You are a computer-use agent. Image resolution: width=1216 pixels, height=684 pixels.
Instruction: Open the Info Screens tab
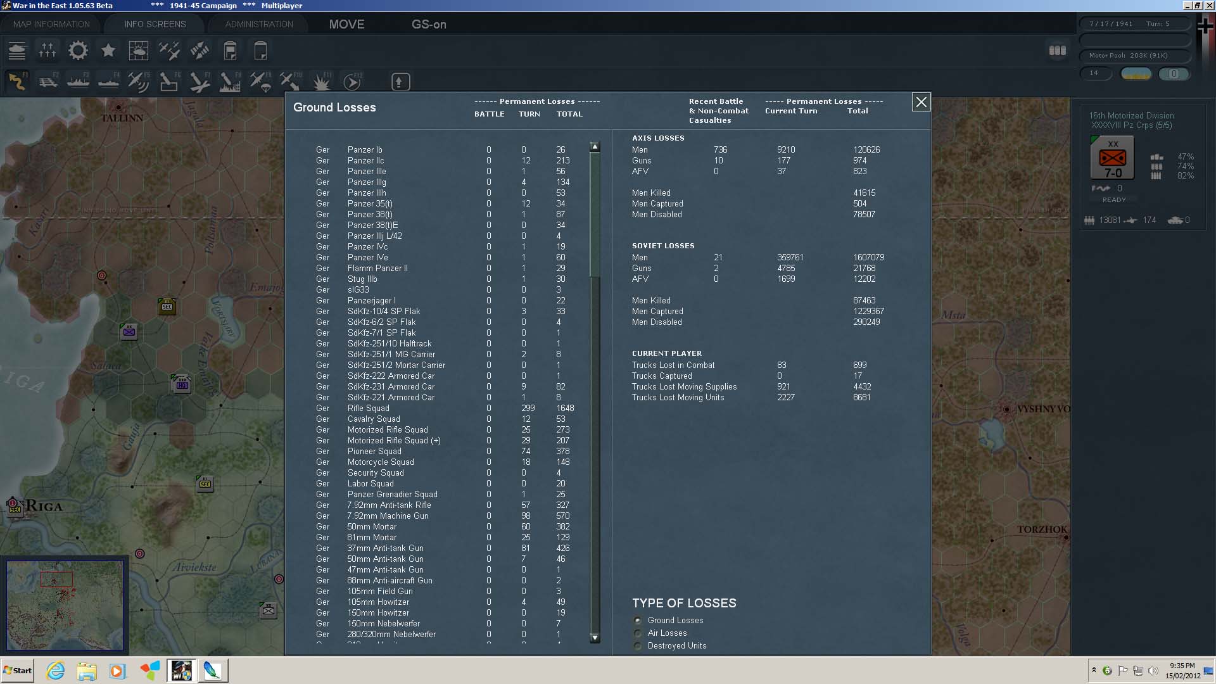tap(155, 24)
